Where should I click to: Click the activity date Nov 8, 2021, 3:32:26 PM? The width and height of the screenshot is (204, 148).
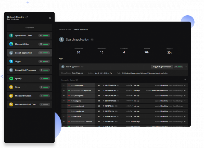104,73
